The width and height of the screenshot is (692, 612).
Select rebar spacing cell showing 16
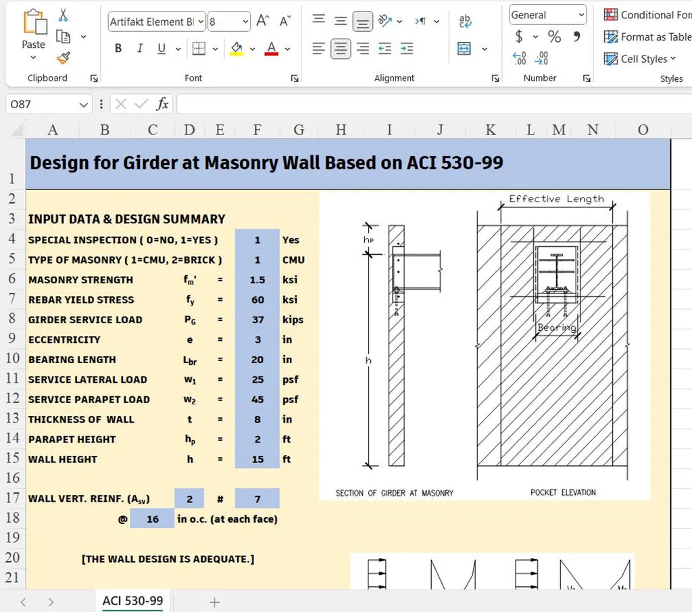pyautogui.click(x=152, y=519)
